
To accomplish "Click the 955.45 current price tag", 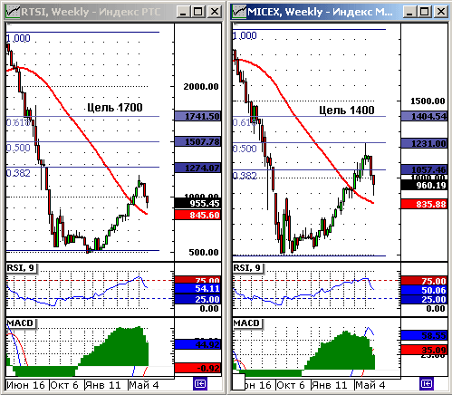I will (x=197, y=203).
